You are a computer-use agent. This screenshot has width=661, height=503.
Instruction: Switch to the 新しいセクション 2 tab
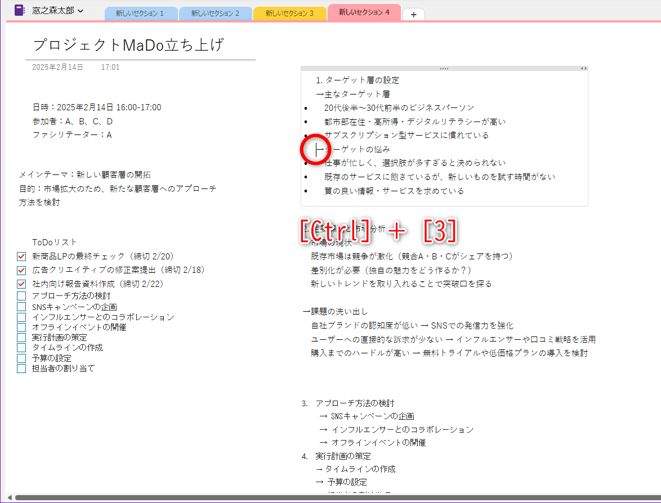[215, 13]
